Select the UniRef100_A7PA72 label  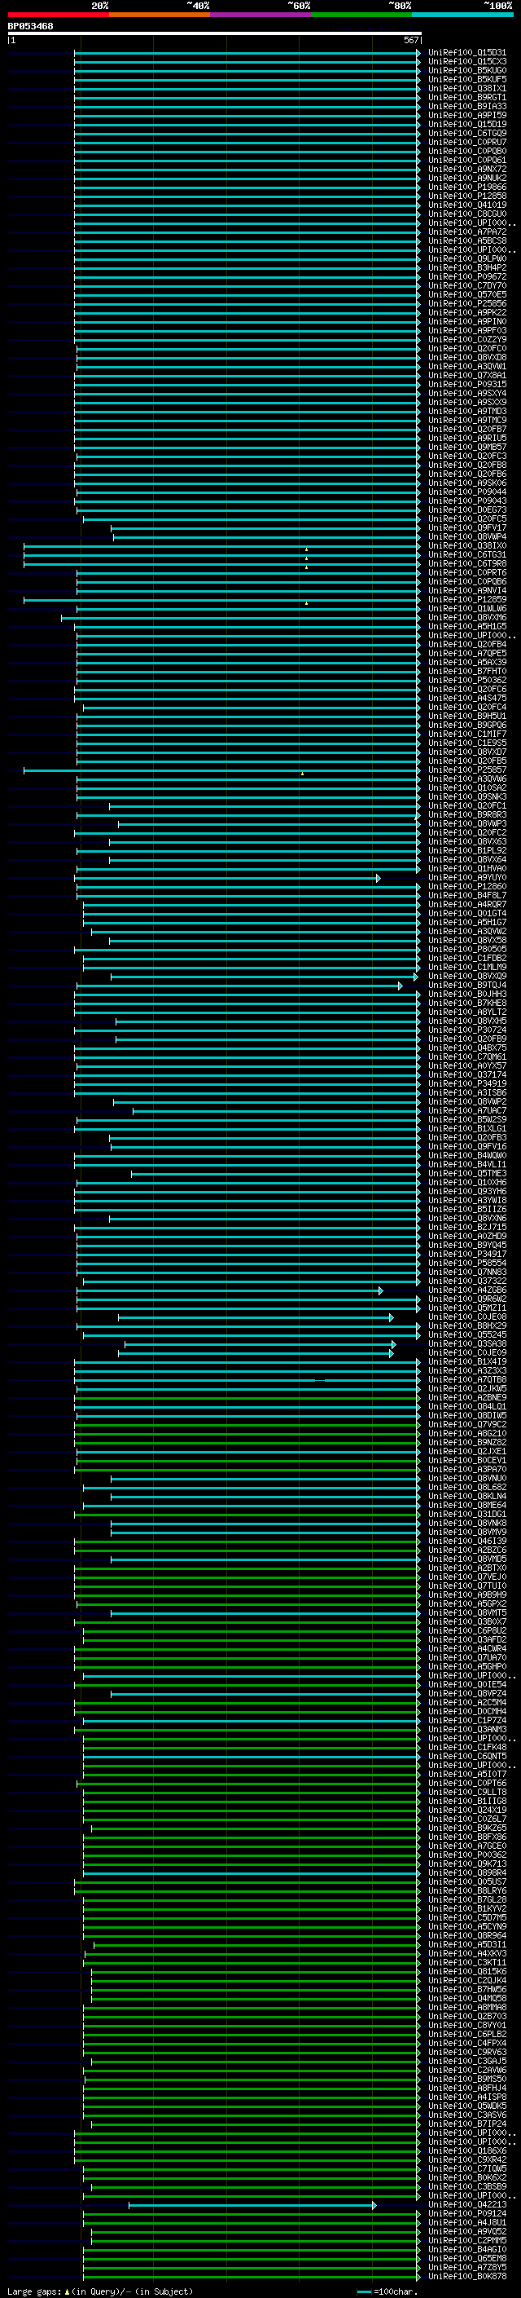(466, 232)
